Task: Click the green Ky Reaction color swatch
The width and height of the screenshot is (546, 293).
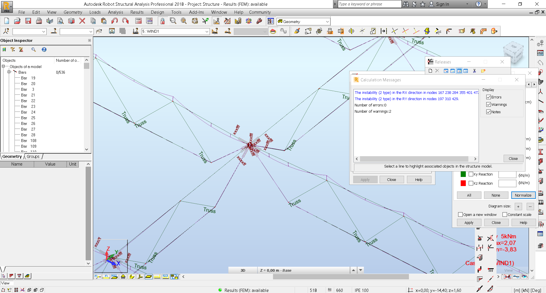Action: (x=463, y=174)
